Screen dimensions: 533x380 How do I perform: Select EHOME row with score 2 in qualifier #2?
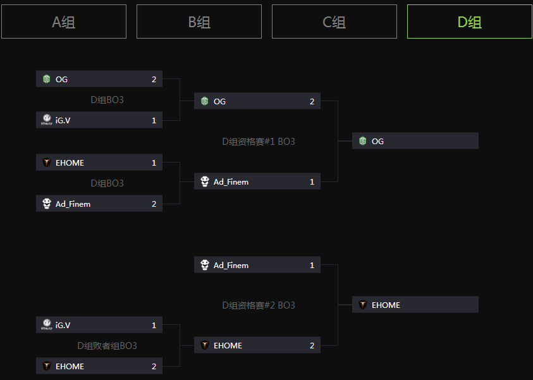257,345
